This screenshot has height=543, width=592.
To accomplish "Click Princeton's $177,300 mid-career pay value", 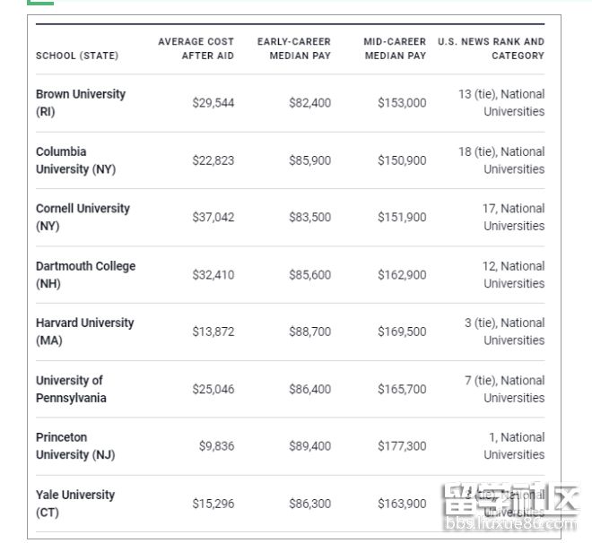I will point(402,446).
